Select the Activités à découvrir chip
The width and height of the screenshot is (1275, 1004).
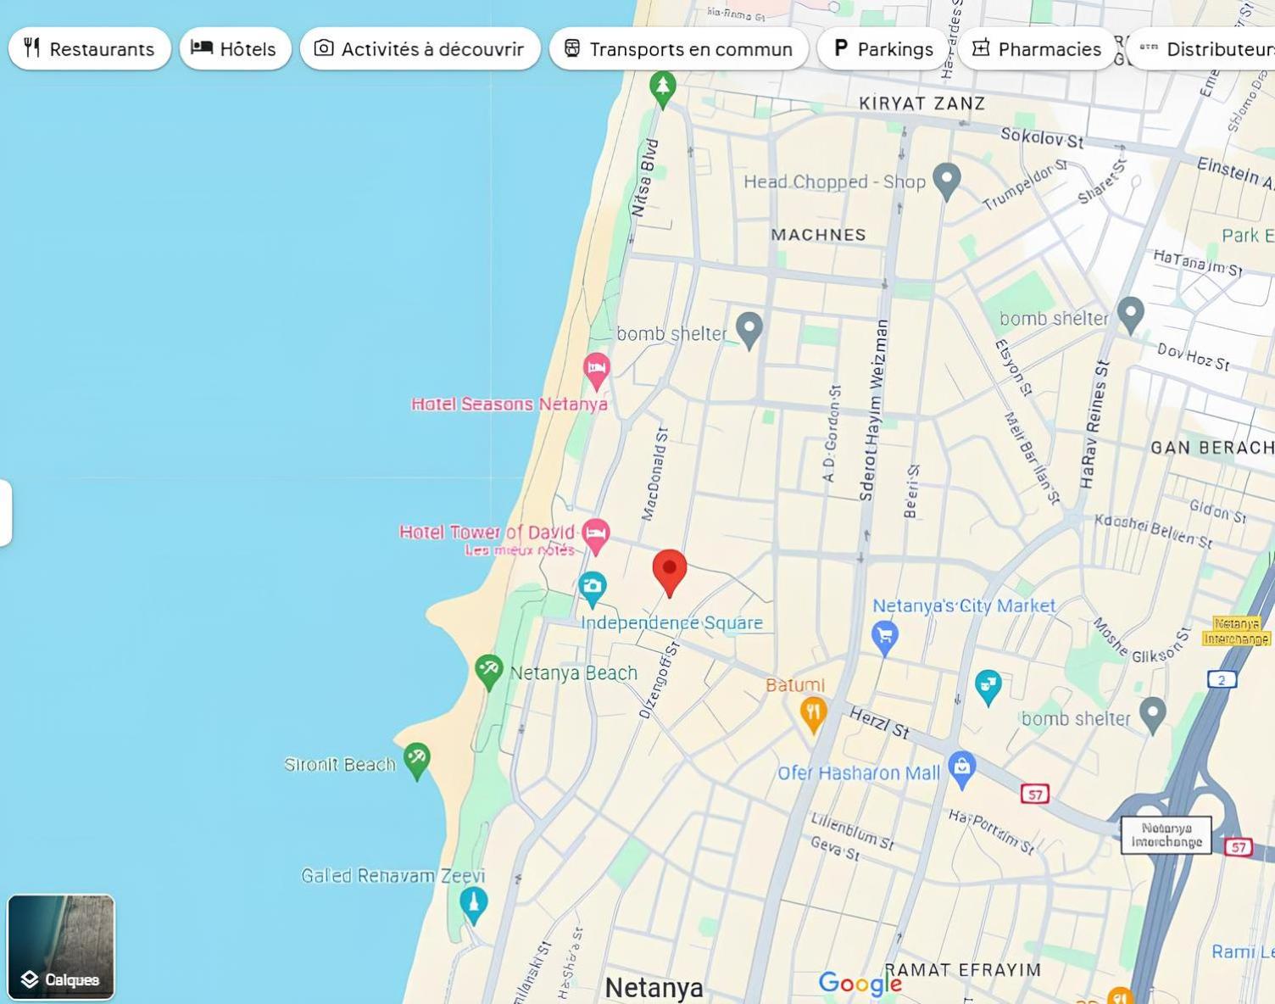click(420, 48)
